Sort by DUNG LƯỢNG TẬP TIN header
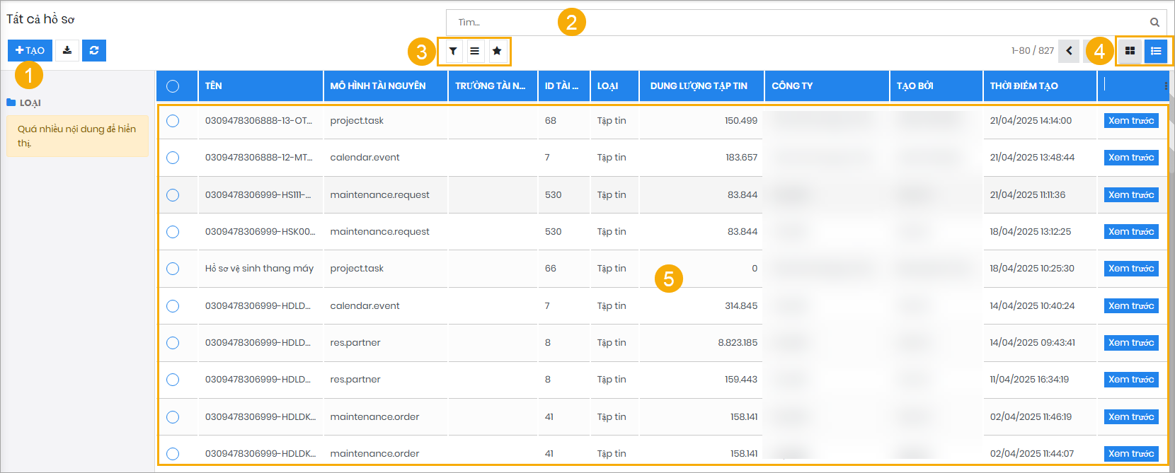The image size is (1175, 473). coord(702,86)
